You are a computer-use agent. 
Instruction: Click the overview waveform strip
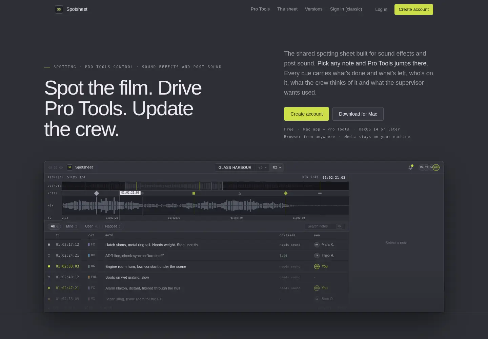point(205,186)
